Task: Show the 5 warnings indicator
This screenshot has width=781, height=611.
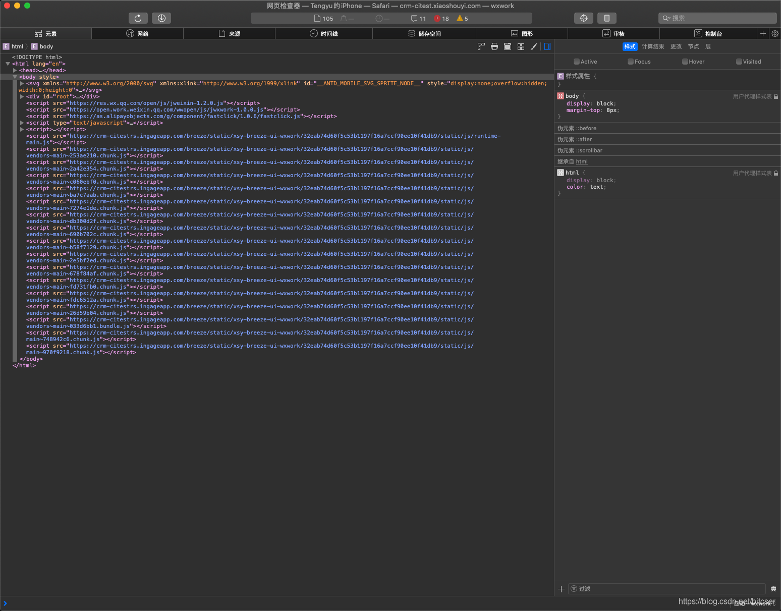Action: point(462,19)
